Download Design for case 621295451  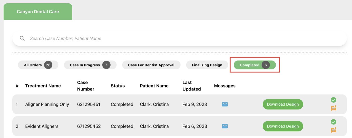pos(283,104)
